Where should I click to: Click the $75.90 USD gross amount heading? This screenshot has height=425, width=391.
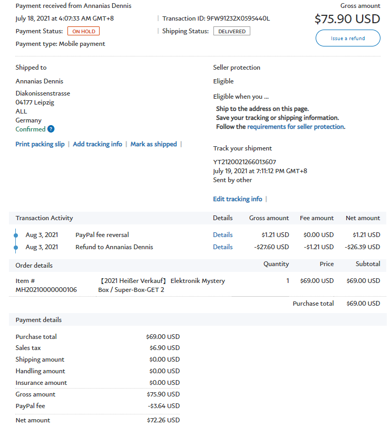(x=347, y=19)
